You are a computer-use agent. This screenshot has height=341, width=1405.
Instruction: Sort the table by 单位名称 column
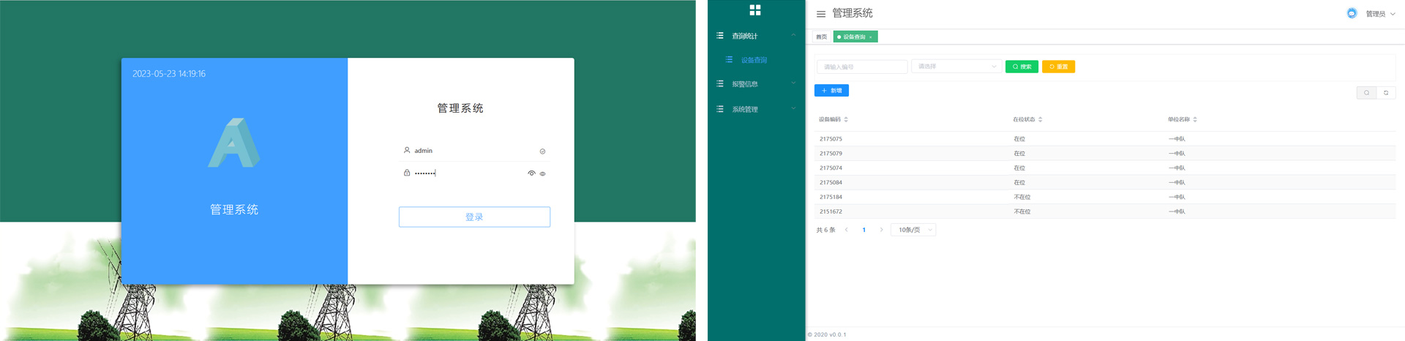[x=1194, y=119]
